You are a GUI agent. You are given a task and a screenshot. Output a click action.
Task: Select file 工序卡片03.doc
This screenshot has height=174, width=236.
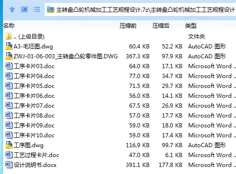click(34, 66)
